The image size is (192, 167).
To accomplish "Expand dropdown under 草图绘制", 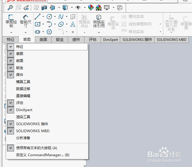I will 11,33.
